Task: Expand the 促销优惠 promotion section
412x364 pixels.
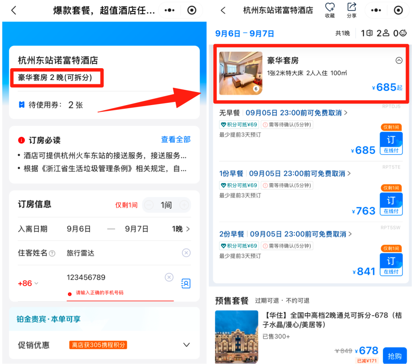Action: (186, 345)
